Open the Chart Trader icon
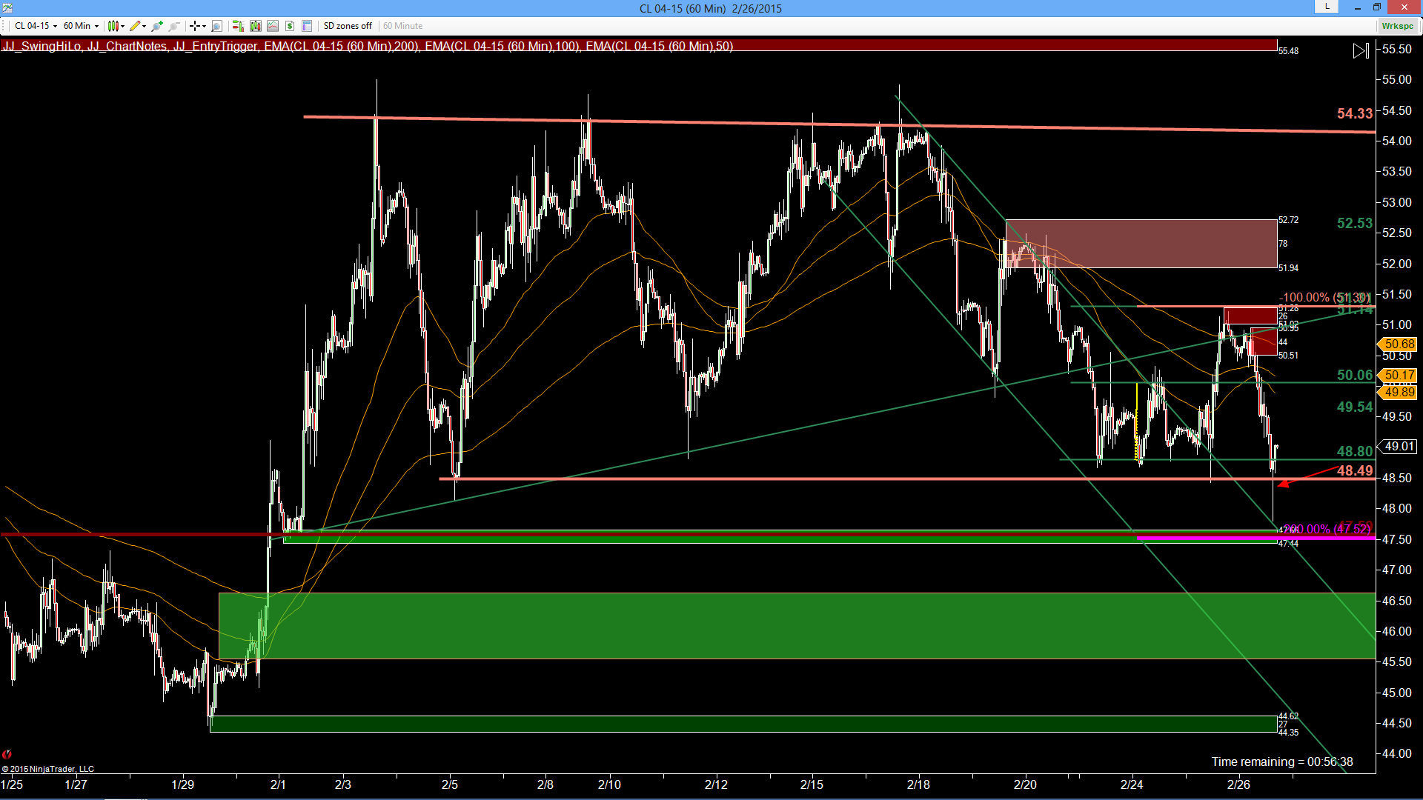1423x800 pixels. (x=238, y=26)
